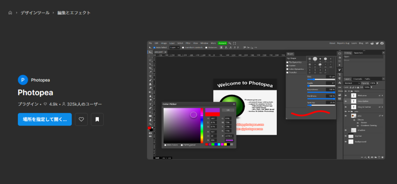Viewport: 397px width, 184px height.
Task: Open the 編集とエフェクト breadcrumb link
Action: coord(74,13)
